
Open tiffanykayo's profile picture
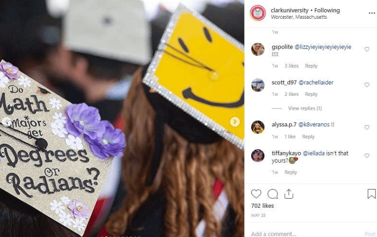coord(258,155)
